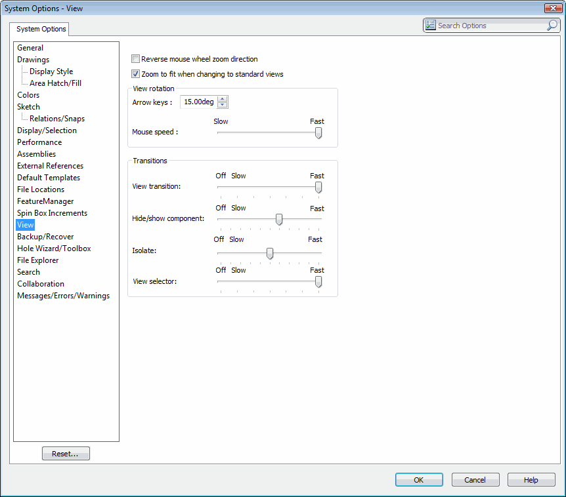Screen dimensions: 566x497
Task: Open Messages/Errors/Warnings category
Action: (x=64, y=296)
